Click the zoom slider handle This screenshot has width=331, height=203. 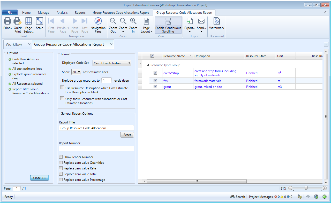(x=306, y=188)
